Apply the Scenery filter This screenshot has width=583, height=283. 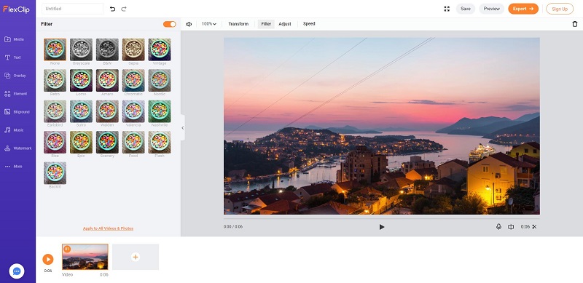(107, 142)
